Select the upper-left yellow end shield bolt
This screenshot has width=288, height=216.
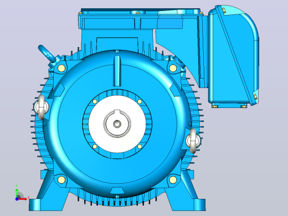[x=61, y=68]
